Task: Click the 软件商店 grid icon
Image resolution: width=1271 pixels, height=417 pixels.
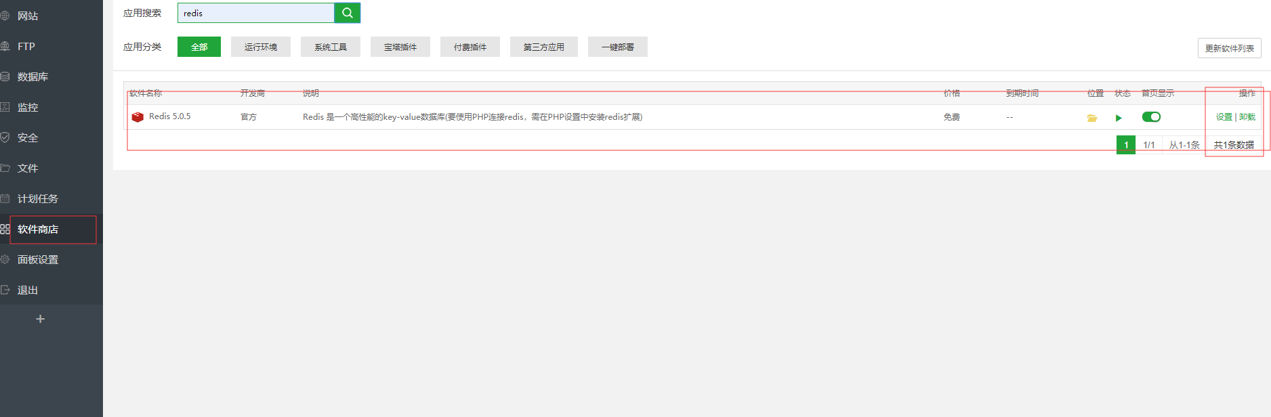Action: pos(5,229)
